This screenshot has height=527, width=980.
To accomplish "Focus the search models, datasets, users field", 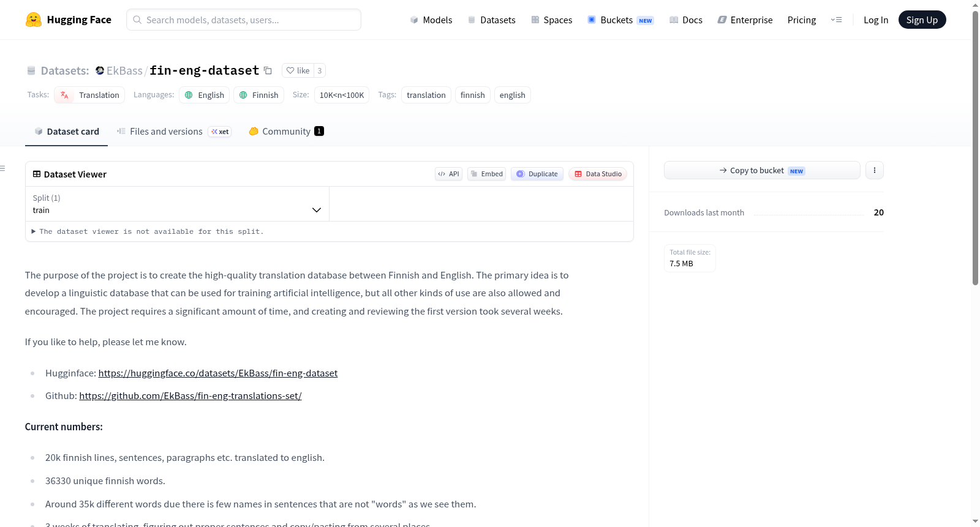I will (x=244, y=20).
